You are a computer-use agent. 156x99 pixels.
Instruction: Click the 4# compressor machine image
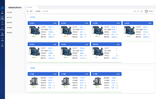coord(129,30)
